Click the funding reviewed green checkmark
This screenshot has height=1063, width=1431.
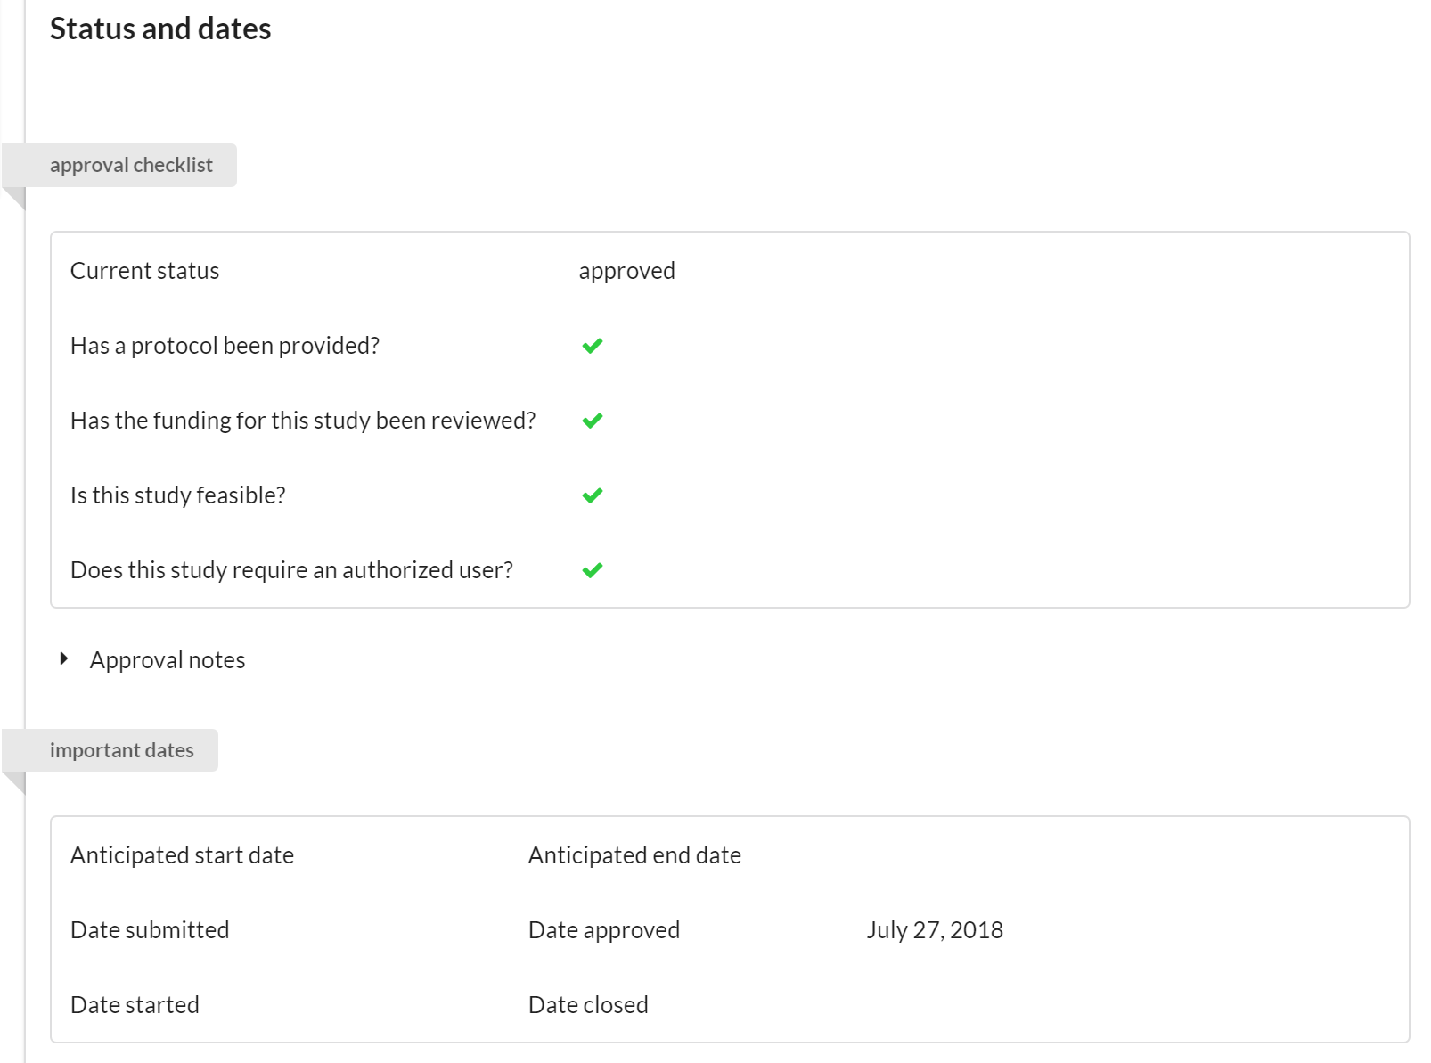tap(593, 421)
